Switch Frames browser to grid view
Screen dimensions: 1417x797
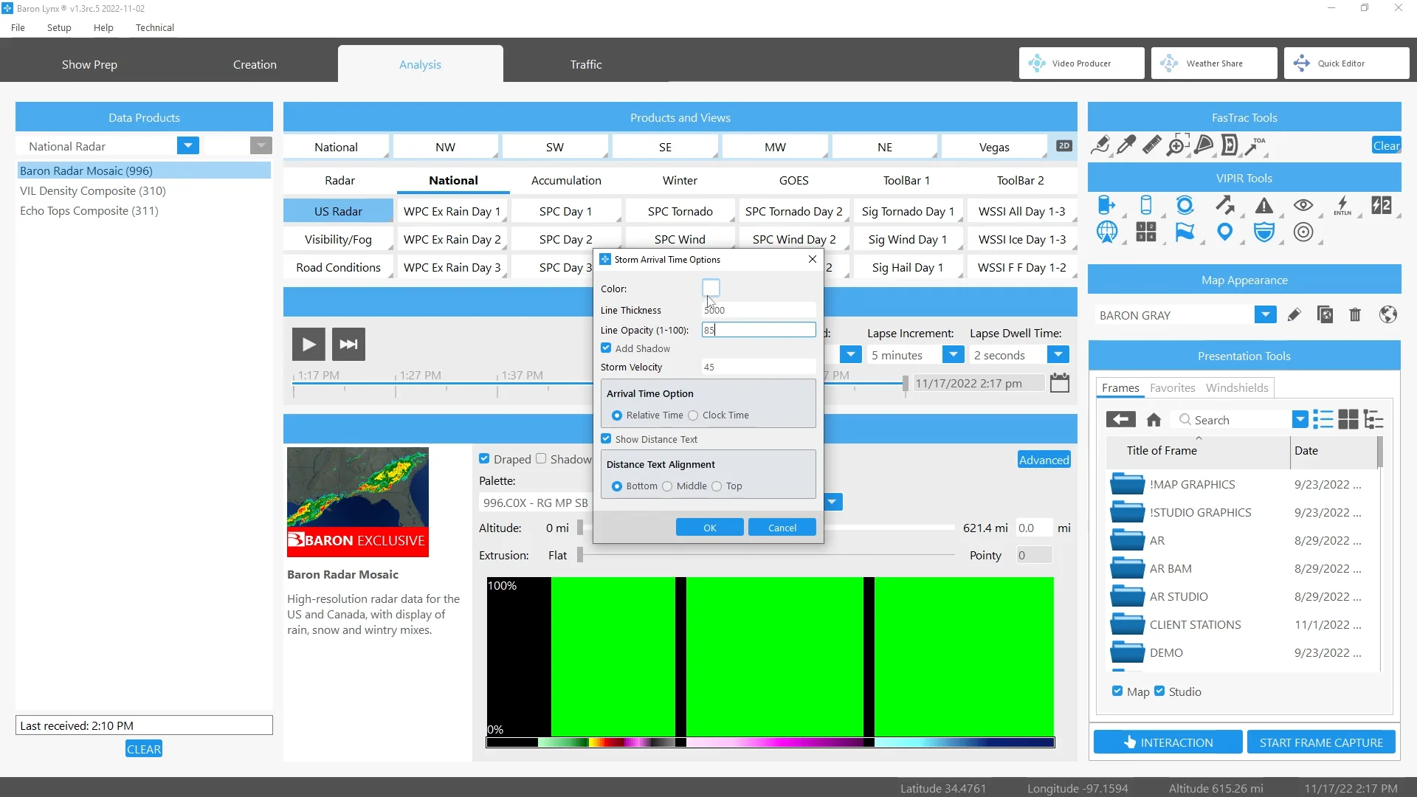pyautogui.click(x=1348, y=420)
